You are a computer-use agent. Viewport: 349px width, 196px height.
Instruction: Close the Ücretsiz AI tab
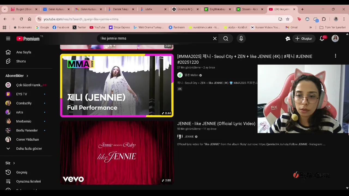pyautogui.click(x=198, y=9)
